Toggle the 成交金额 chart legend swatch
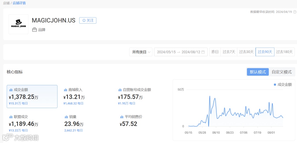 coord(275,85)
